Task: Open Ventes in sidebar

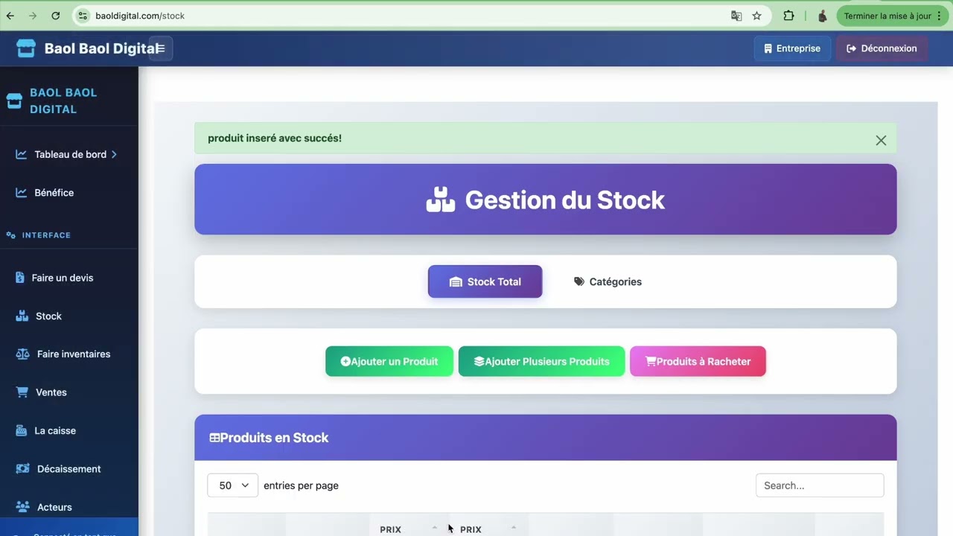Action: tap(51, 392)
